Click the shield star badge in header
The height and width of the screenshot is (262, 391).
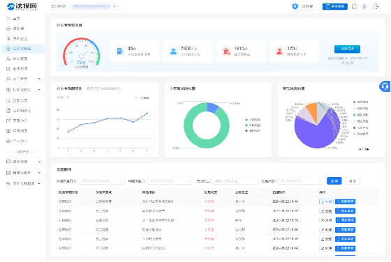[295, 6]
